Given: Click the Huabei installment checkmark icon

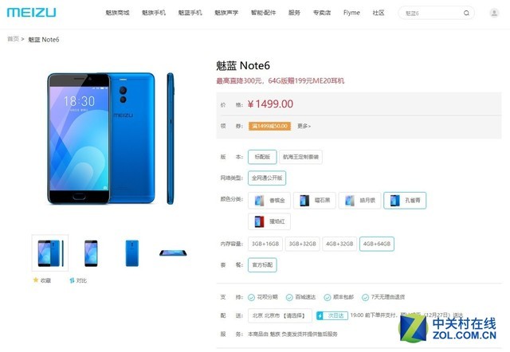Looking at the screenshot, I should 251,297.
